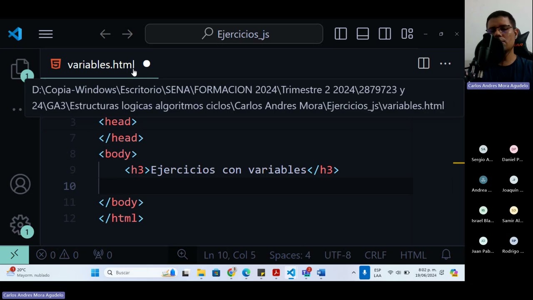
Task: Click the h3 line 'Ejercicios con variables'
Action: tap(232, 170)
